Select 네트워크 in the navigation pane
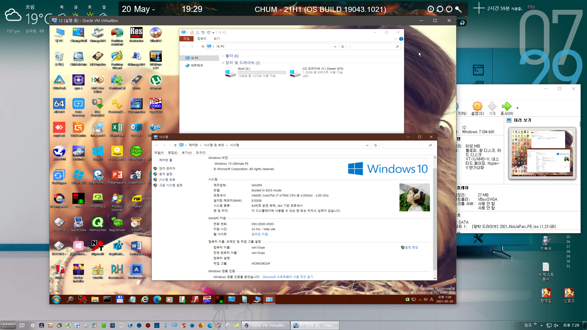 197,65
